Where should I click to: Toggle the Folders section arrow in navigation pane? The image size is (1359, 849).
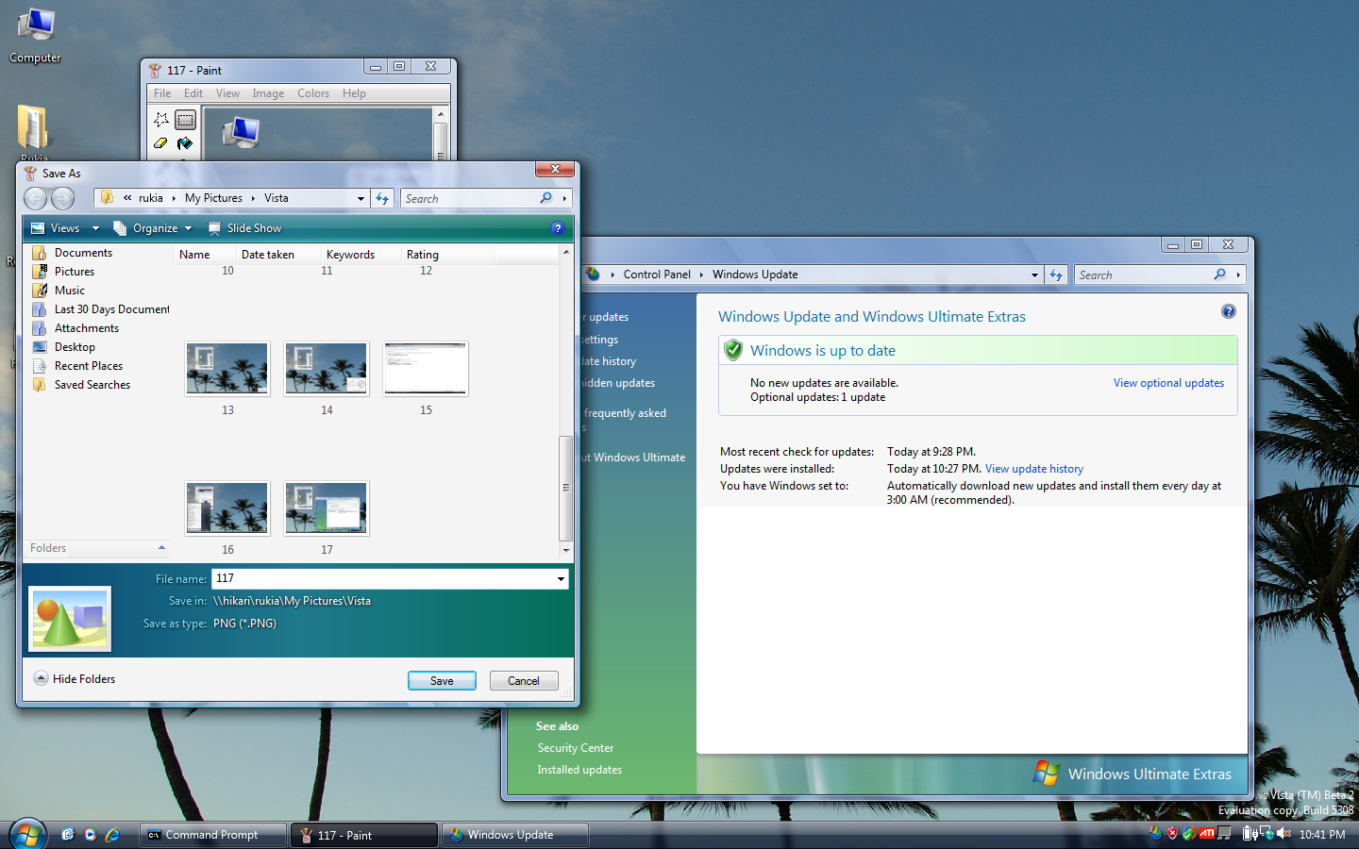click(161, 548)
